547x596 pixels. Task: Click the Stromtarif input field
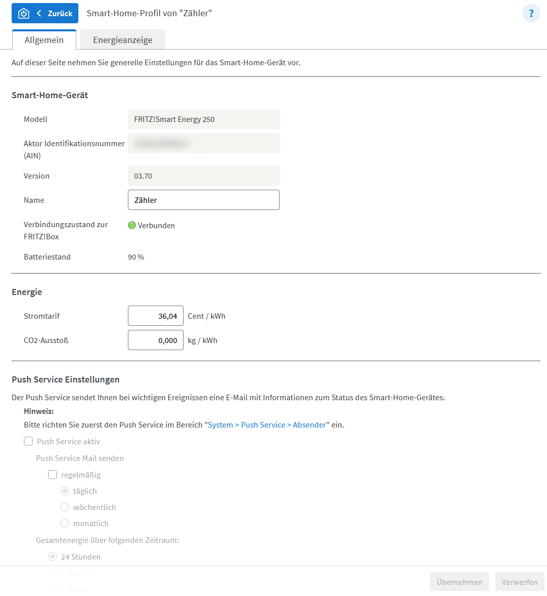tap(156, 316)
